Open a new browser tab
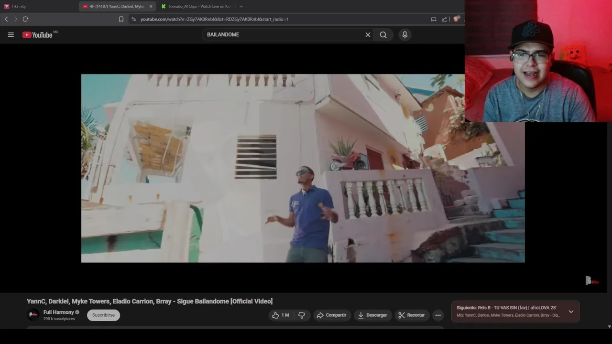 241,6
